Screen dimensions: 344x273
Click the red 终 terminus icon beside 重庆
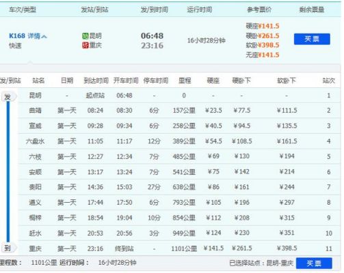coord(85,45)
